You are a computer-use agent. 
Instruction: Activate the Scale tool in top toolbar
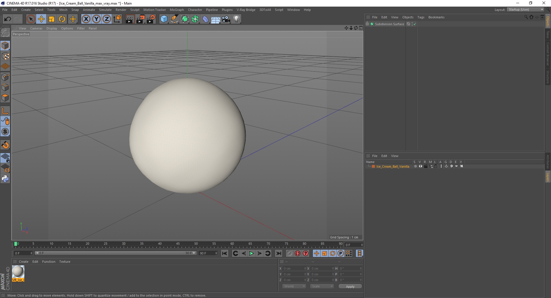(52, 19)
